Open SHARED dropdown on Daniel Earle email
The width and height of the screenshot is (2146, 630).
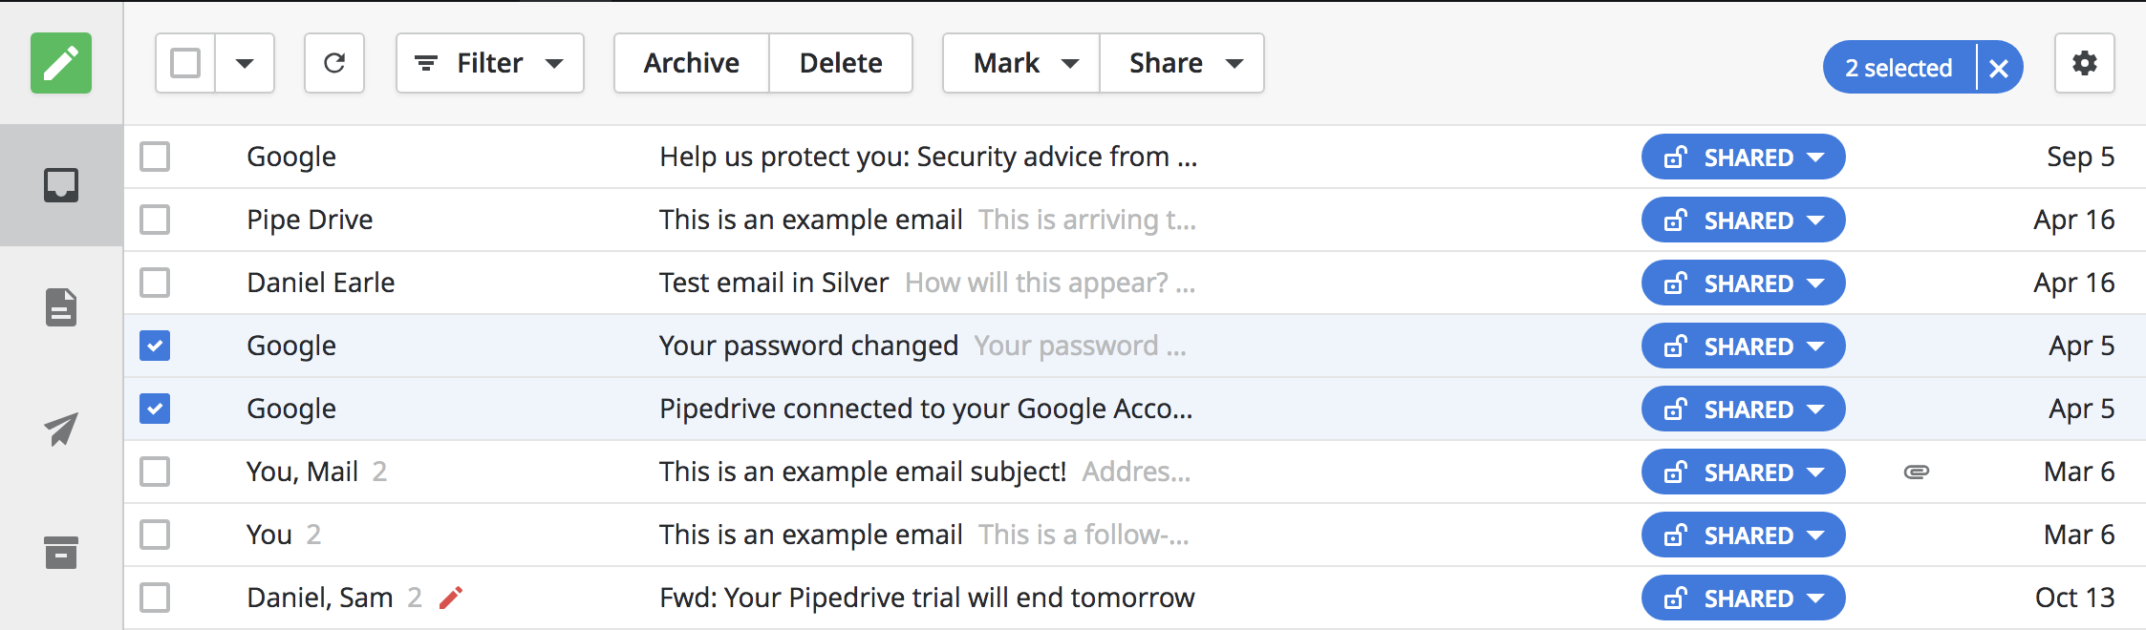point(1744,283)
